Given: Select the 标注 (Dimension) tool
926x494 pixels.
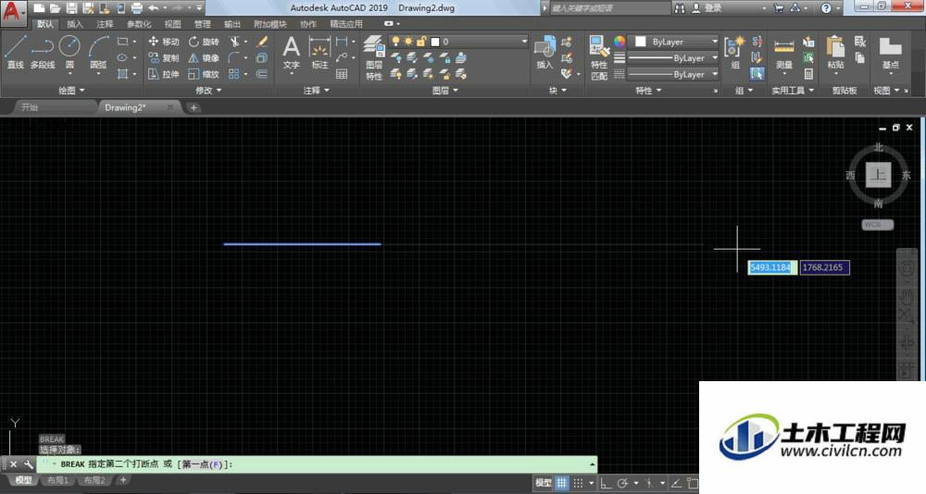Looking at the screenshot, I should (x=319, y=52).
